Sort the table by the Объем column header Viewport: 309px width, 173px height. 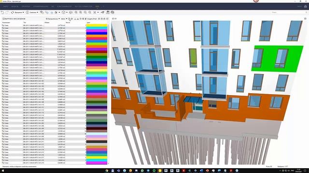coord(47,23)
